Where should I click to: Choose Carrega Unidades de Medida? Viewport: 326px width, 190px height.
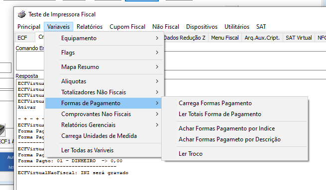pyautogui.click(x=104, y=136)
